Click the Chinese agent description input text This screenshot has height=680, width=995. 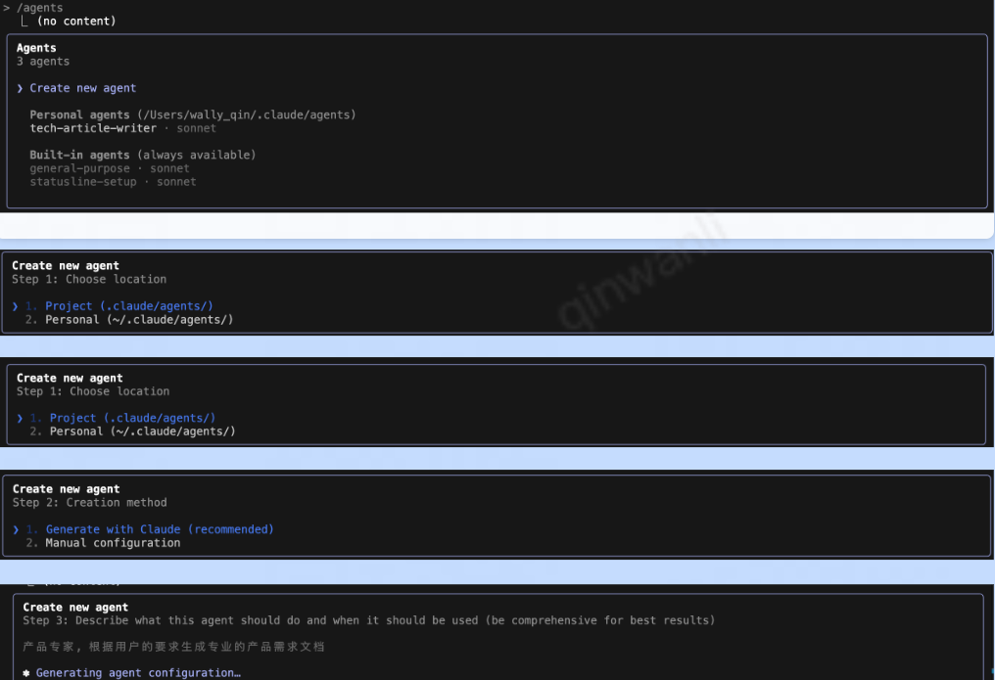tap(173, 647)
